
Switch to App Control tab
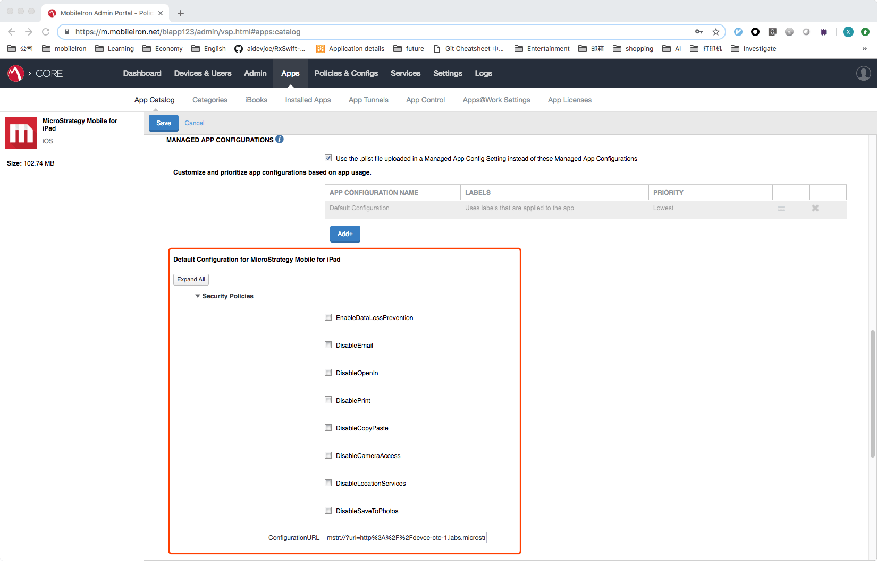pyautogui.click(x=425, y=100)
